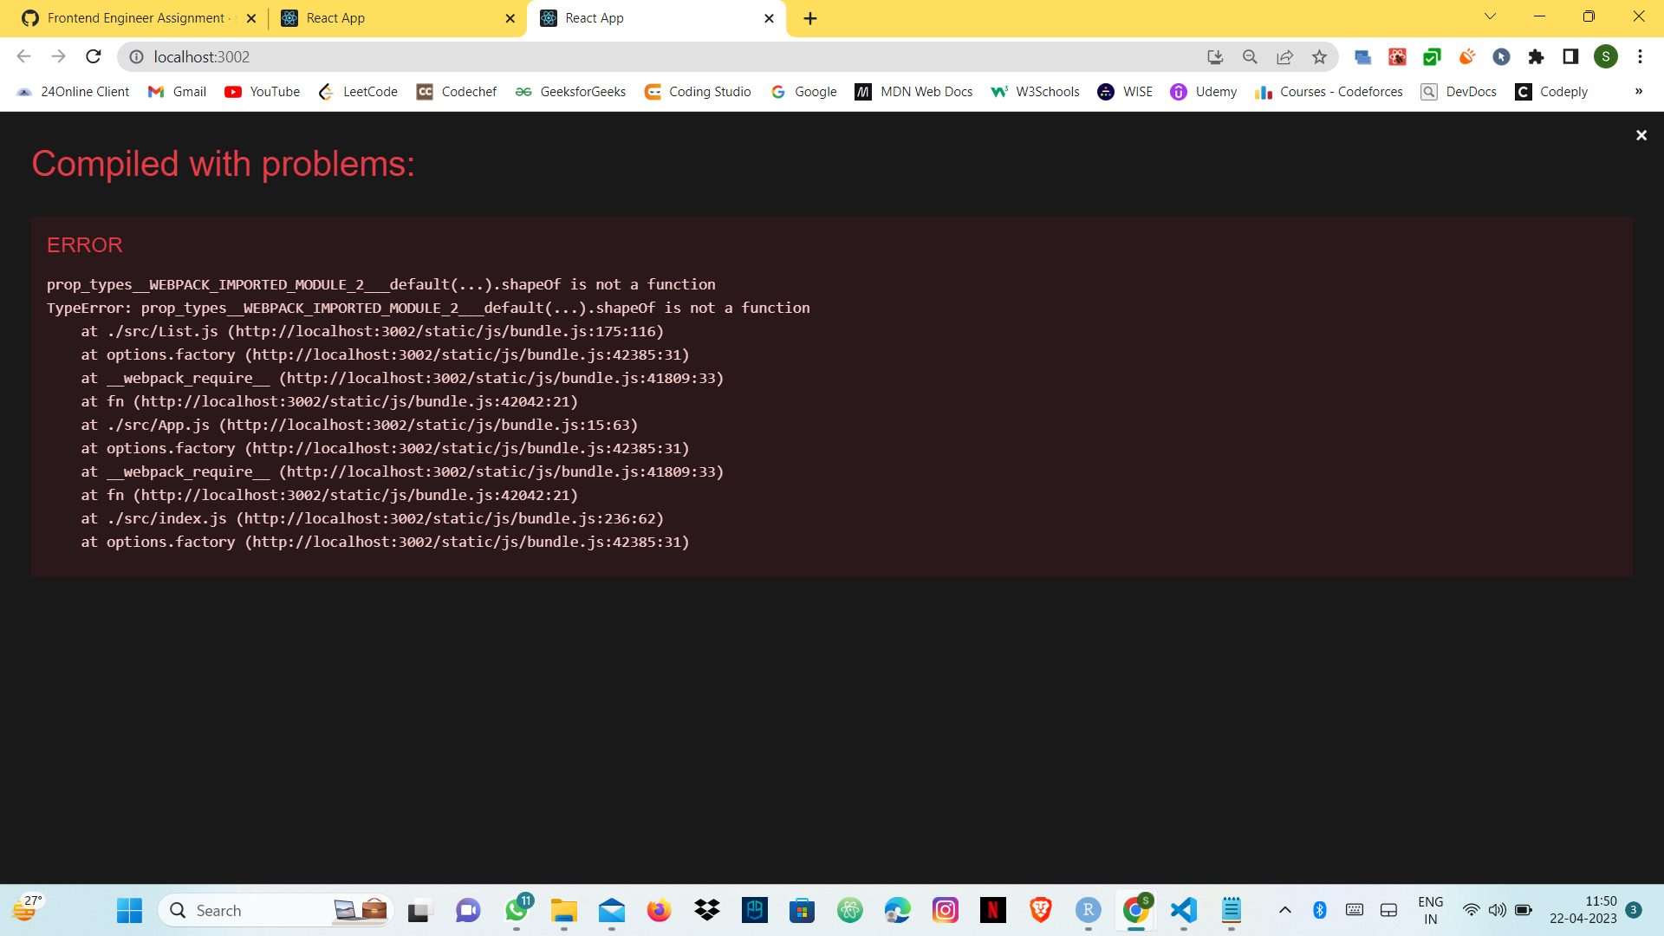Switch to the Frontend Engineer Assignment tab
Viewport: 1664px width, 936px height.
(134, 17)
